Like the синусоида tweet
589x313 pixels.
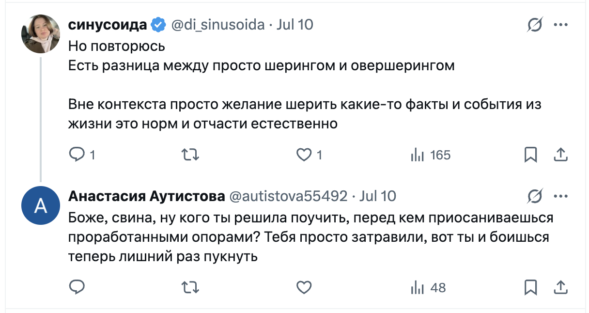304,155
